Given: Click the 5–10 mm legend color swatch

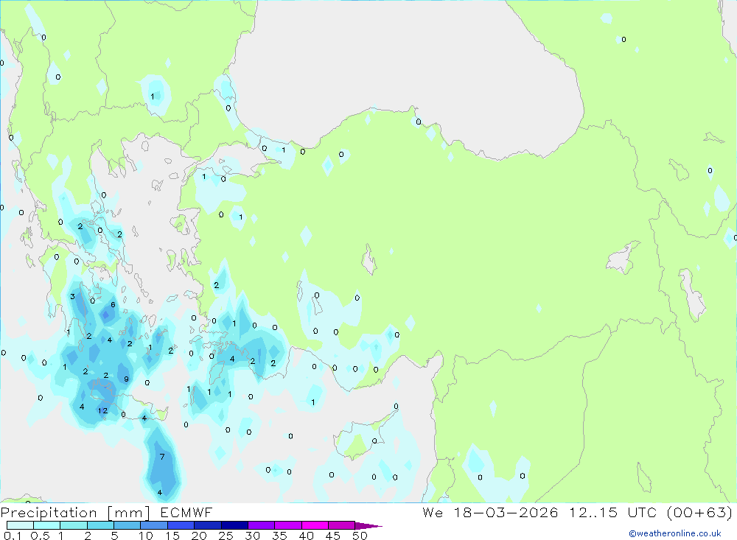Looking at the screenshot, I should pyautogui.click(x=128, y=525).
